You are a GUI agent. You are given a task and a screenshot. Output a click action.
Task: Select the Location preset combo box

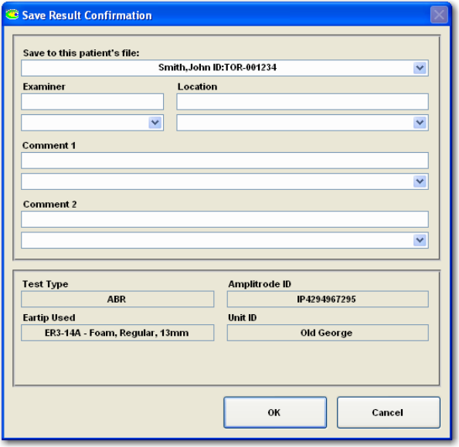302,123
